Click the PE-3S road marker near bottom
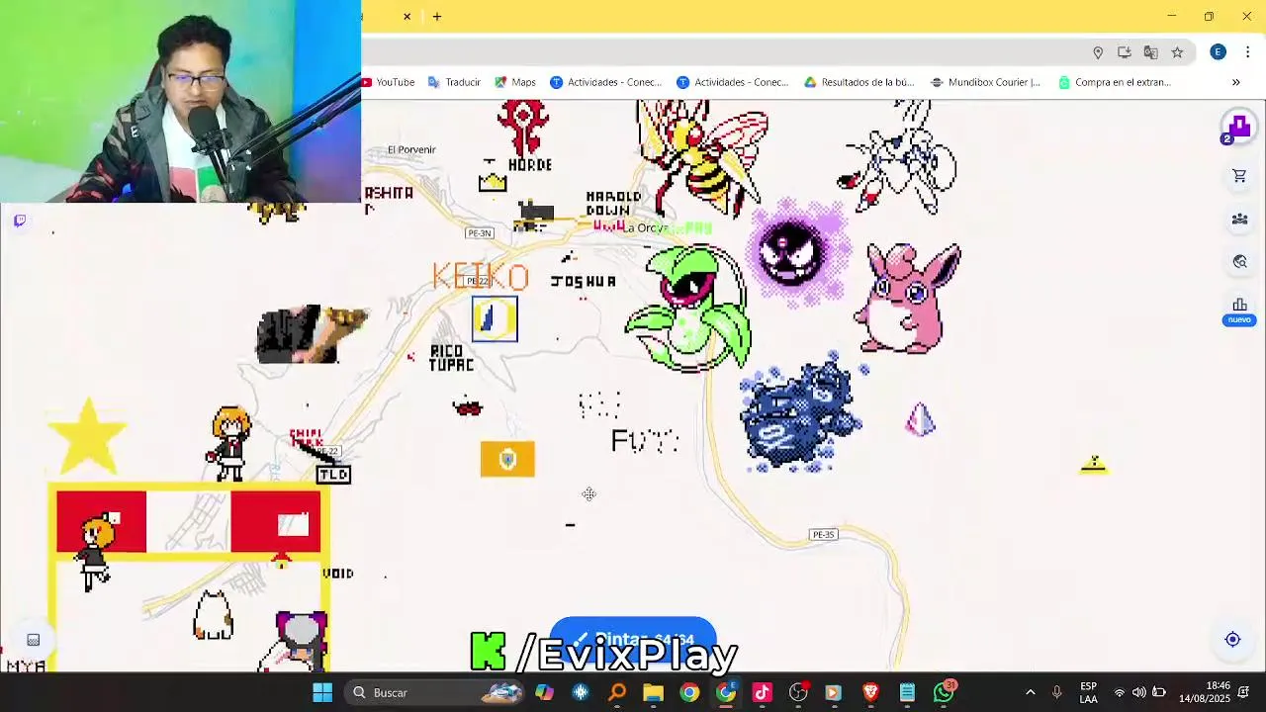The height and width of the screenshot is (712, 1266). pos(823,534)
